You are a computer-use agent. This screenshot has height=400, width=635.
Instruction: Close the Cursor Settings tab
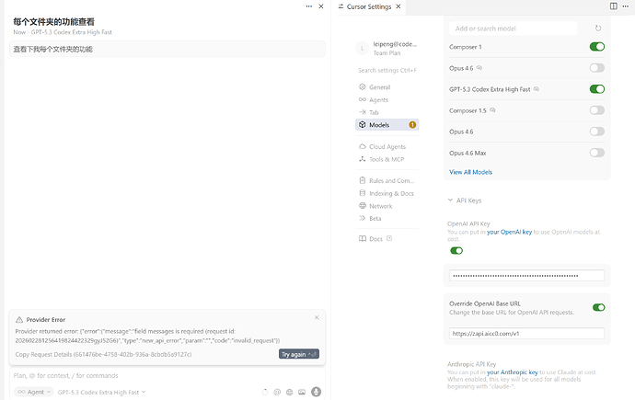(x=398, y=6)
